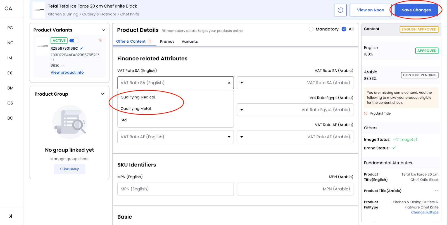
Task: Open the VAT Rate SA (Arabic) dropdown
Action: 295,83
